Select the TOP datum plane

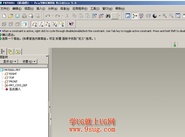click(x=9, y=78)
